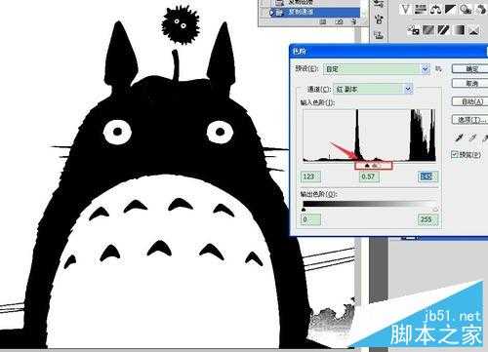Add a Color Balance adjustment
The width and height of the screenshot is (488, 352).
[435, 9]
